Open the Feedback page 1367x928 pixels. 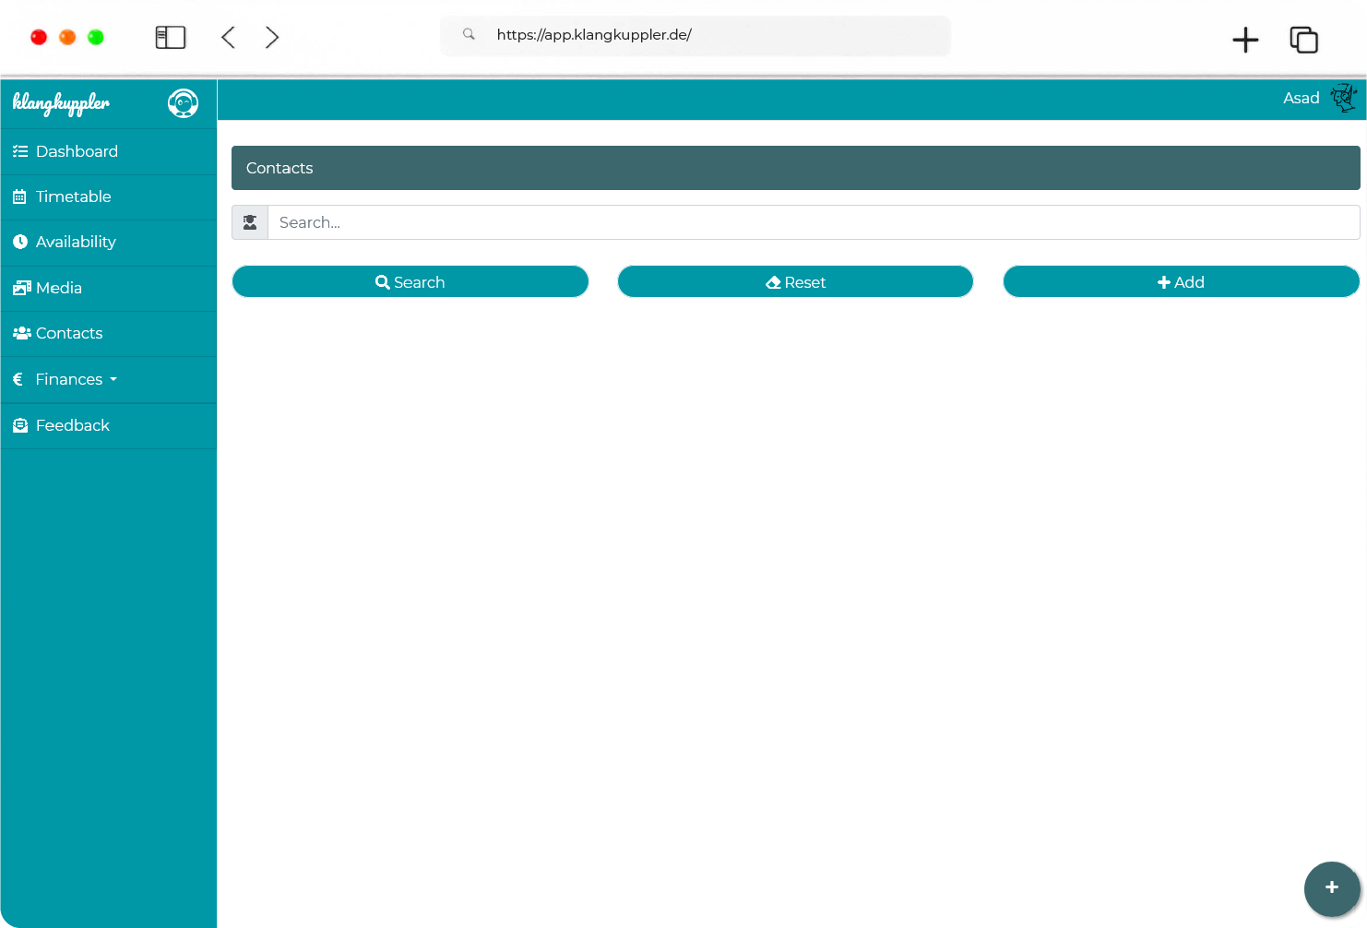coord(72,425)
